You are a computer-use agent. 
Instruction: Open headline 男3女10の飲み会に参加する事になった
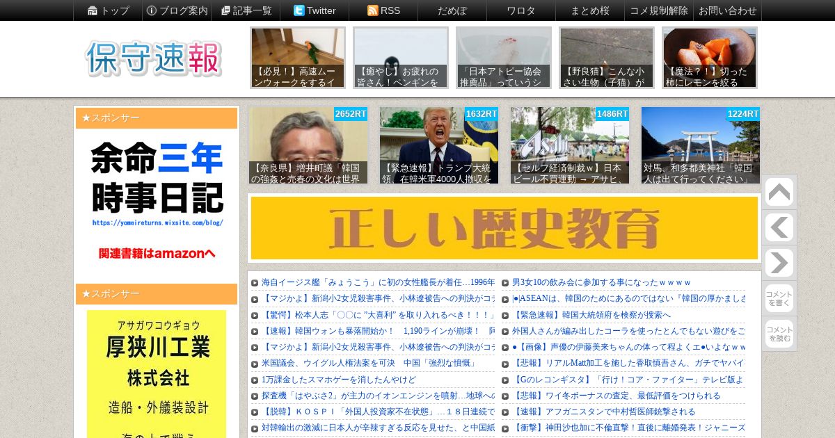pos(601,283)
